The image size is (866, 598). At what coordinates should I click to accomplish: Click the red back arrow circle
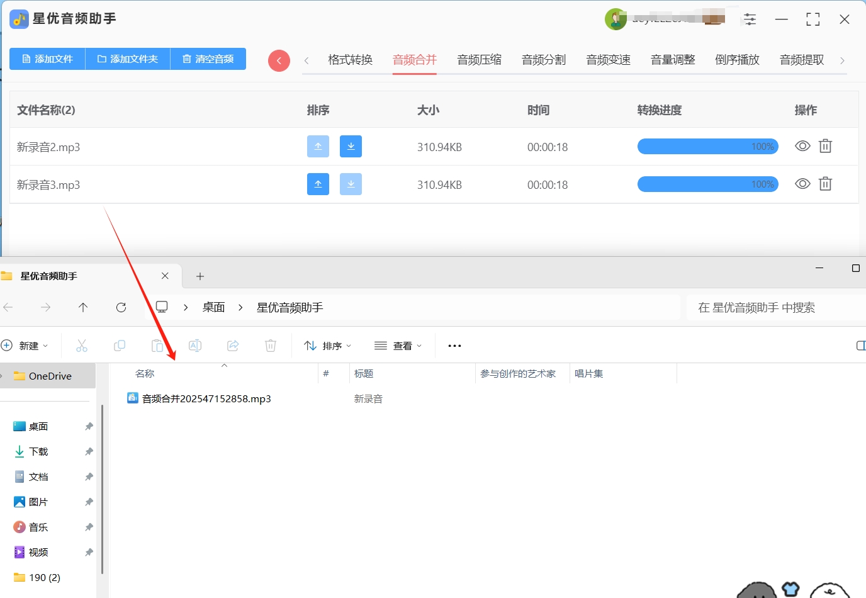pyautogui.click(x=279, y=61)
